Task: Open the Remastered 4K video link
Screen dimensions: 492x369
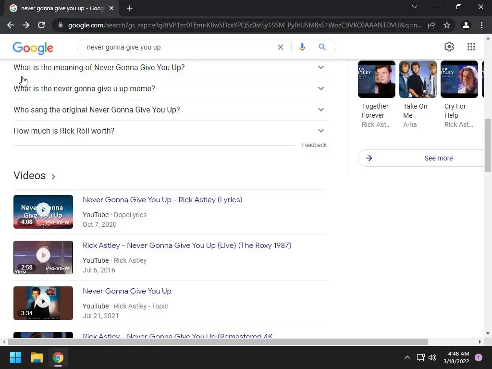Action: click(x=178, y=336)
